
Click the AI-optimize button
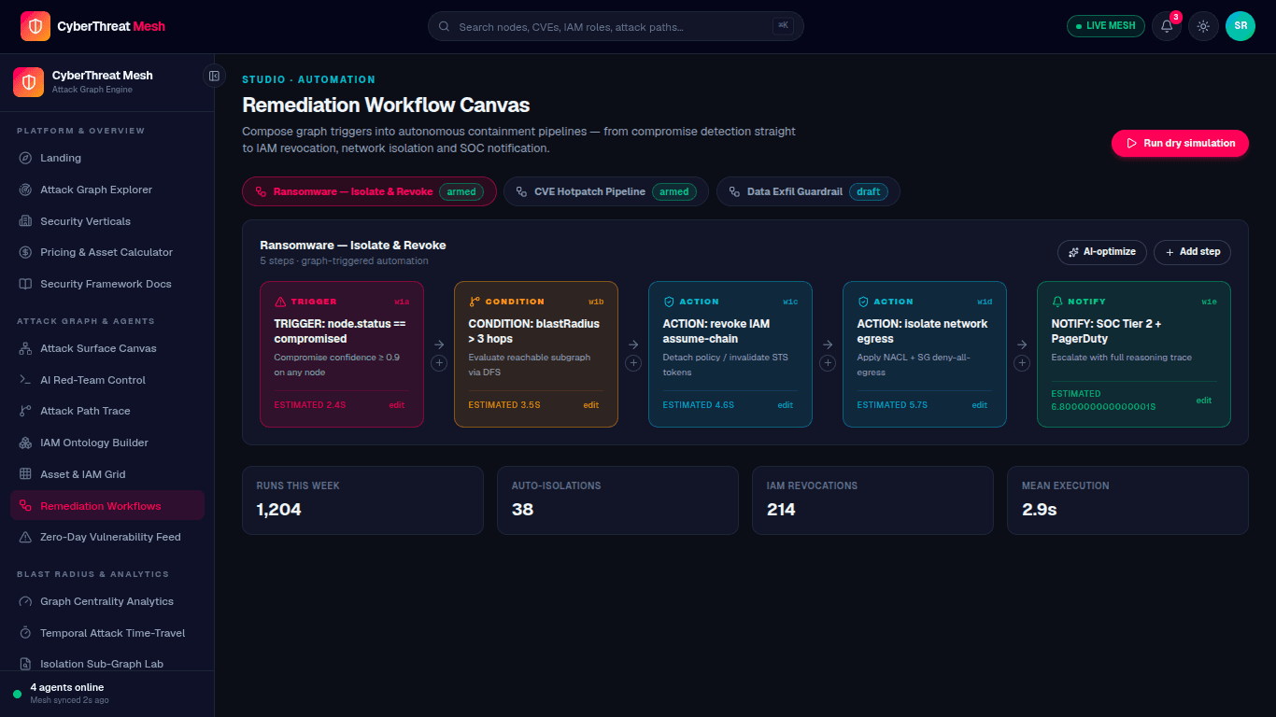pos(1102,252)
